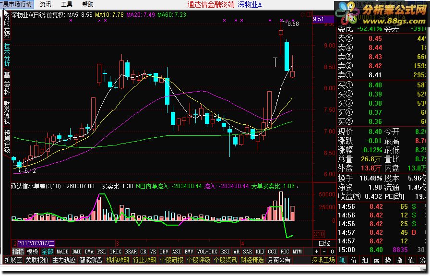Select the 模板 tab
431x276 pixels.
[x=33, y=252]
